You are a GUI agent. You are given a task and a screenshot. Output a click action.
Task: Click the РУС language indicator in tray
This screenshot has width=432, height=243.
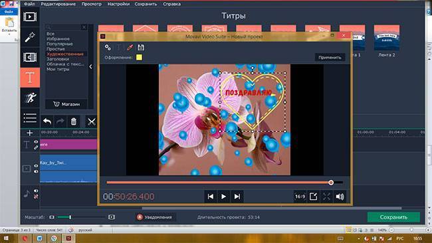pyautogui.click(x=400, y=238)
